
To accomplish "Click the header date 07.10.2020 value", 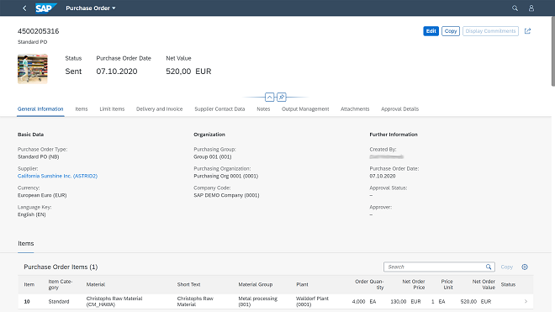I will 117,71.
